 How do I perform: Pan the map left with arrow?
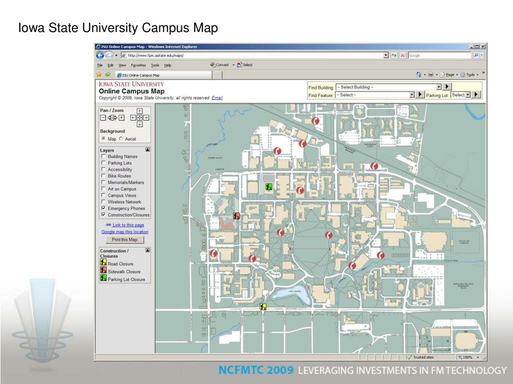click(x=133, y=118)
